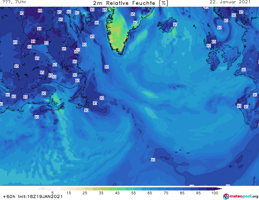The width and height of the screenshot is (259, 200).
Task: Select the title '2m Relative Feuchte [%]'
Action: [130, 3]
